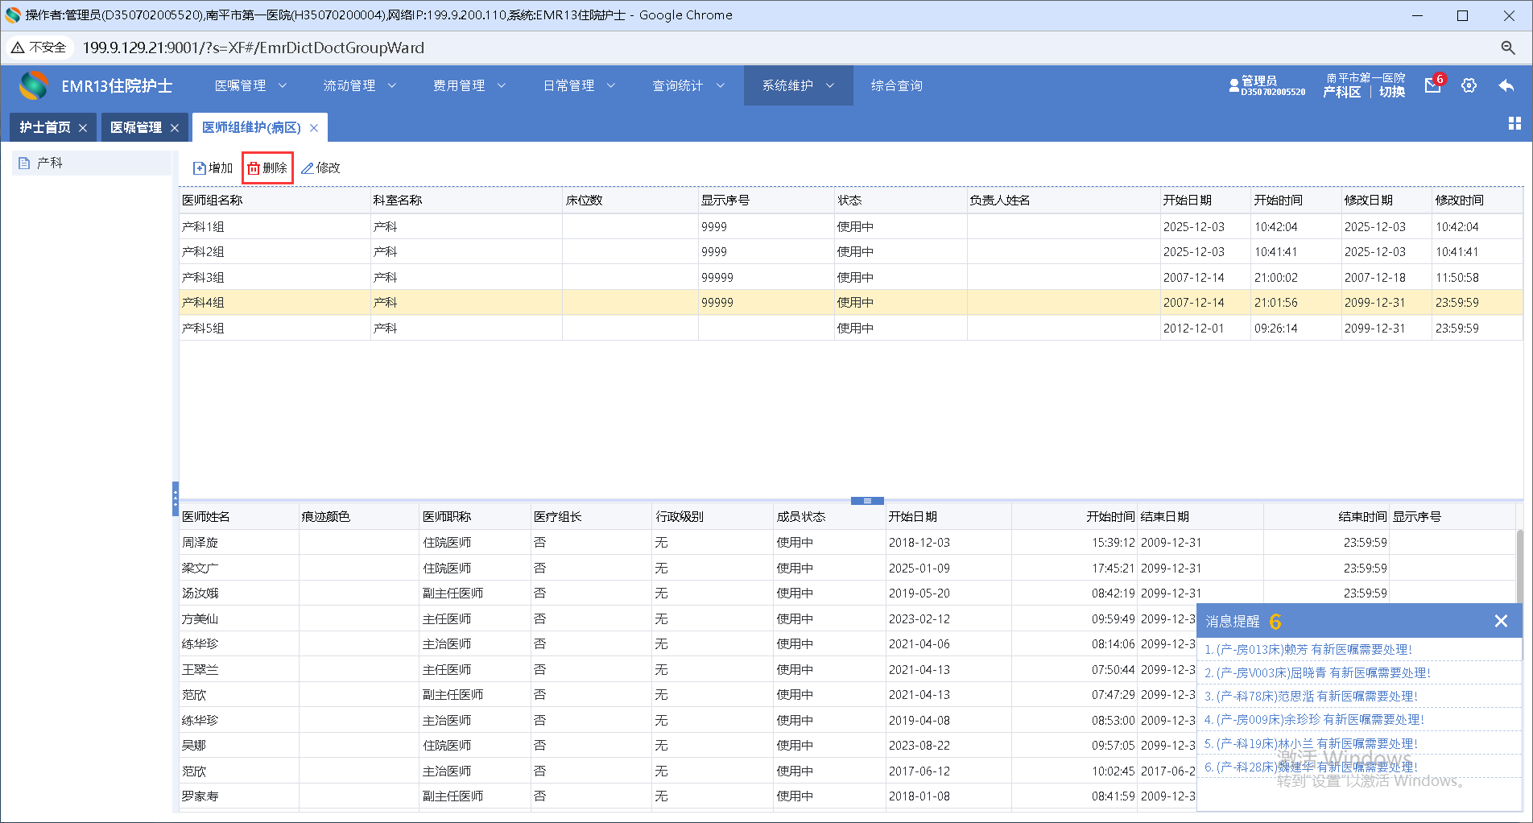Close the 消息提醒 notification popup
Screen dimensions: 1533x823
coord(1501,621)
